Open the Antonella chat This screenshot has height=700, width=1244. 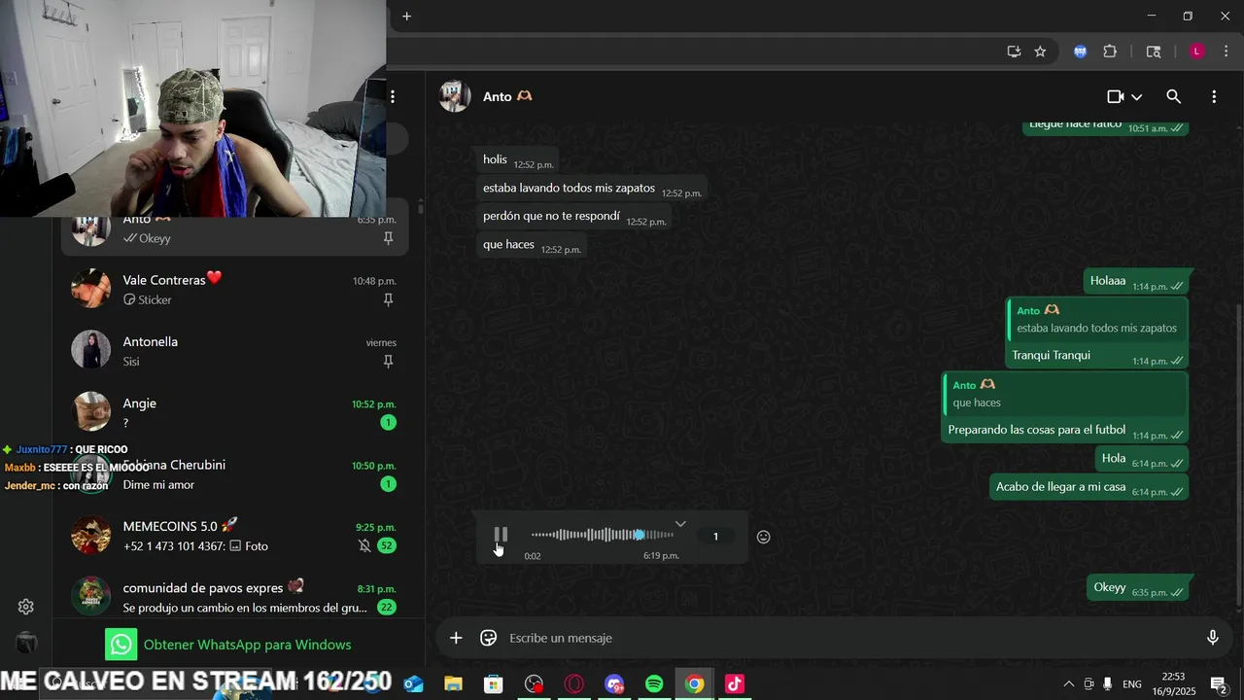[x=234, y=350]
